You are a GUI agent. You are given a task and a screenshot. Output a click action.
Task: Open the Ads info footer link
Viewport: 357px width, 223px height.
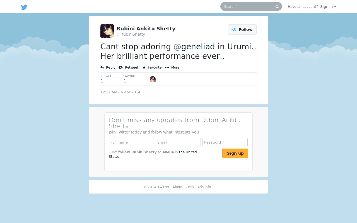click(204, 187)
